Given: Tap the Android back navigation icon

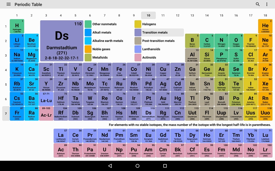Looking at the screenshot, I should [110, 166].
